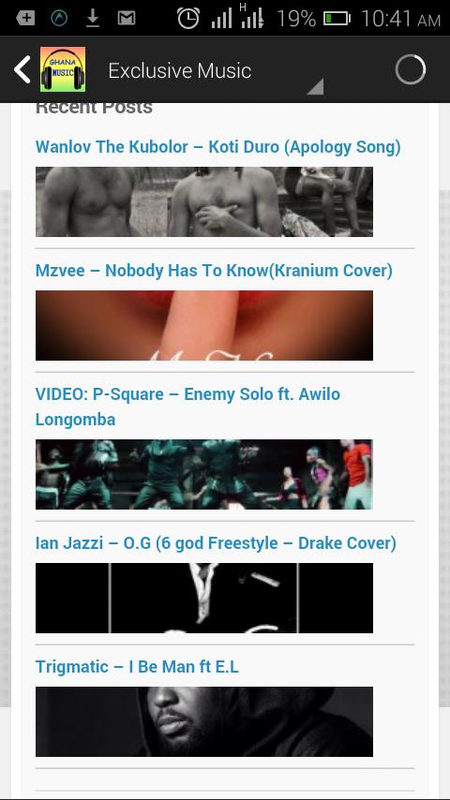Screen dimensions: 450x800
Task: Tap the circular loading refresh indicator
Action: (x=411, y=69)
